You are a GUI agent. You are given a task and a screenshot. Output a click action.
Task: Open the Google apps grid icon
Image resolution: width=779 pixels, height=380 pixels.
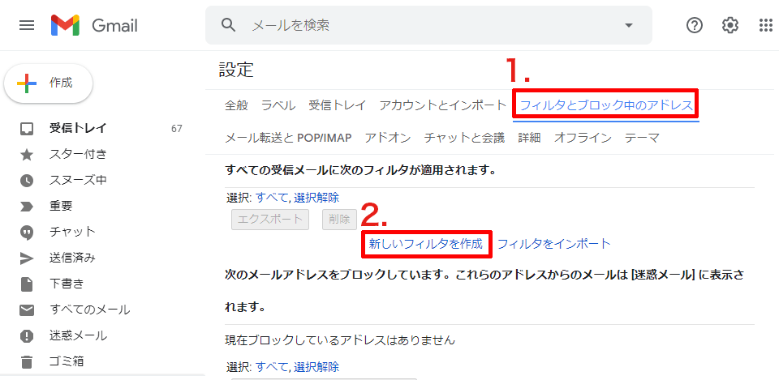click(766, 25)
